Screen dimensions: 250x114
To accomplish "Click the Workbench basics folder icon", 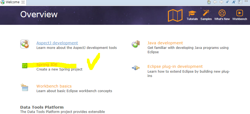I will pos(24,87).
